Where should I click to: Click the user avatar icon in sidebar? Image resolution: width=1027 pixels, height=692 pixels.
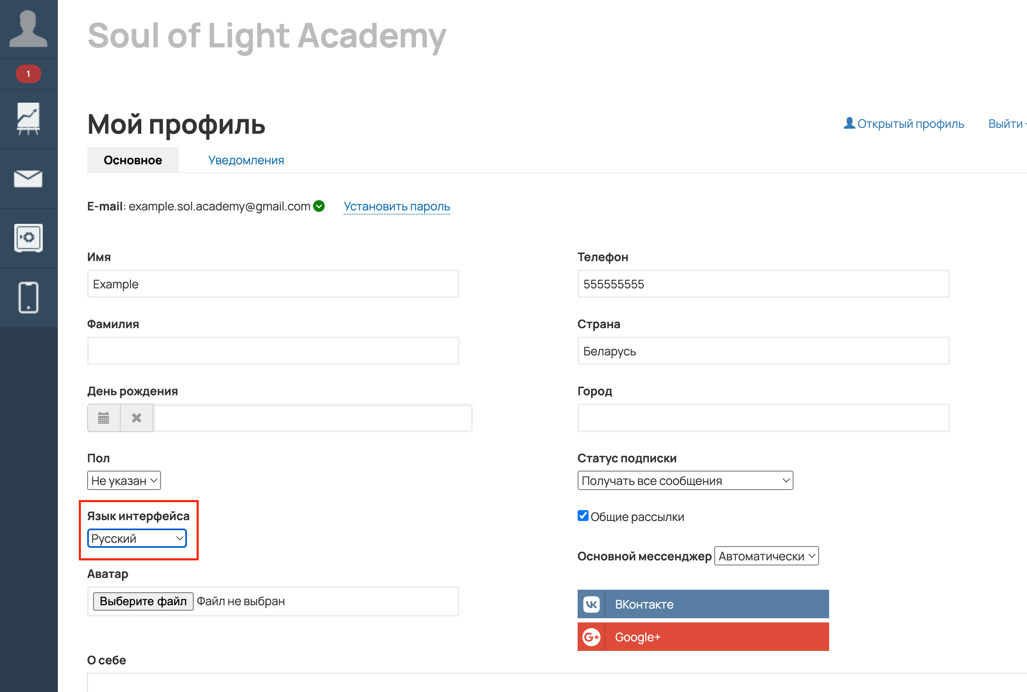click(28, 29)
